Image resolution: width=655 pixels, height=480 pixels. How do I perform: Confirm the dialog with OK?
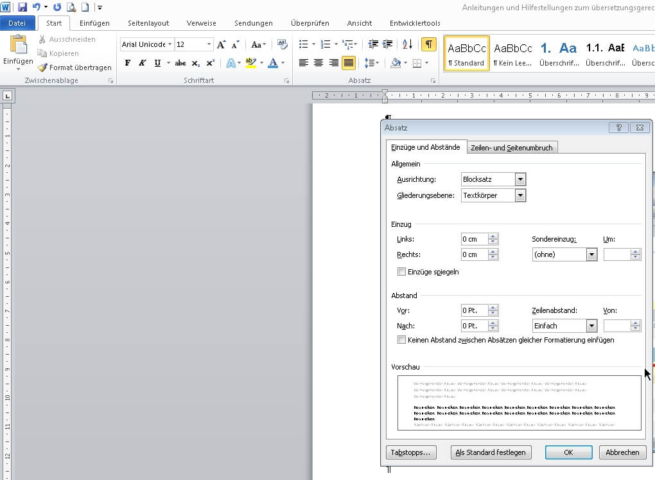tap(568, 452)
